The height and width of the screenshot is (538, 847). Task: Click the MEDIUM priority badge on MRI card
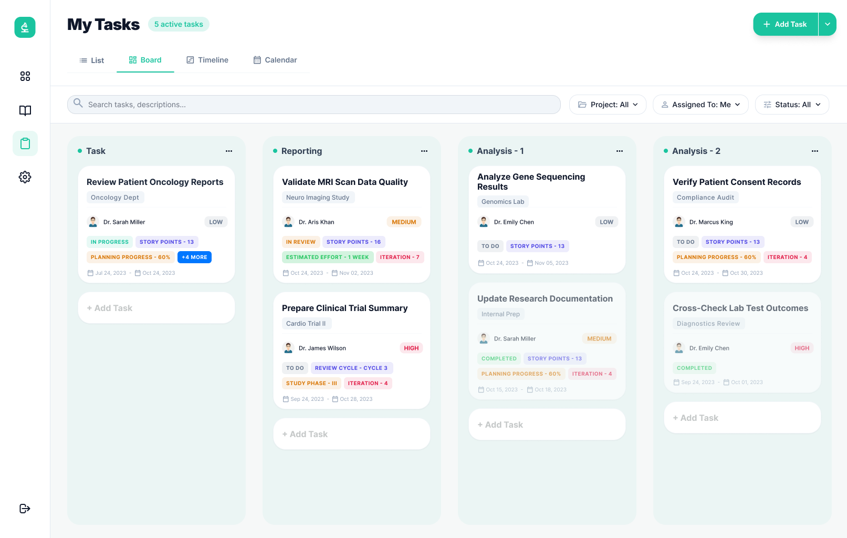pyautogui.click(x=404, y=222)
